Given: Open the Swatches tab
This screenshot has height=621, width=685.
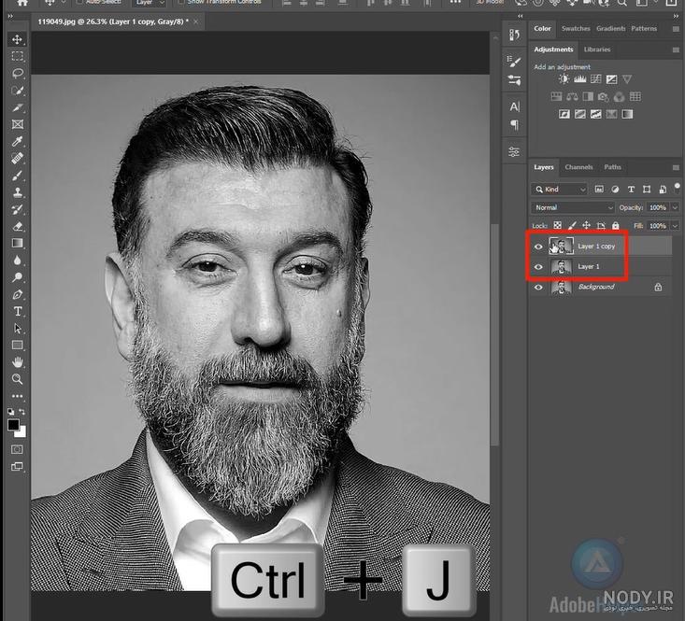Looking at the screenshot, I should [576, 28].
